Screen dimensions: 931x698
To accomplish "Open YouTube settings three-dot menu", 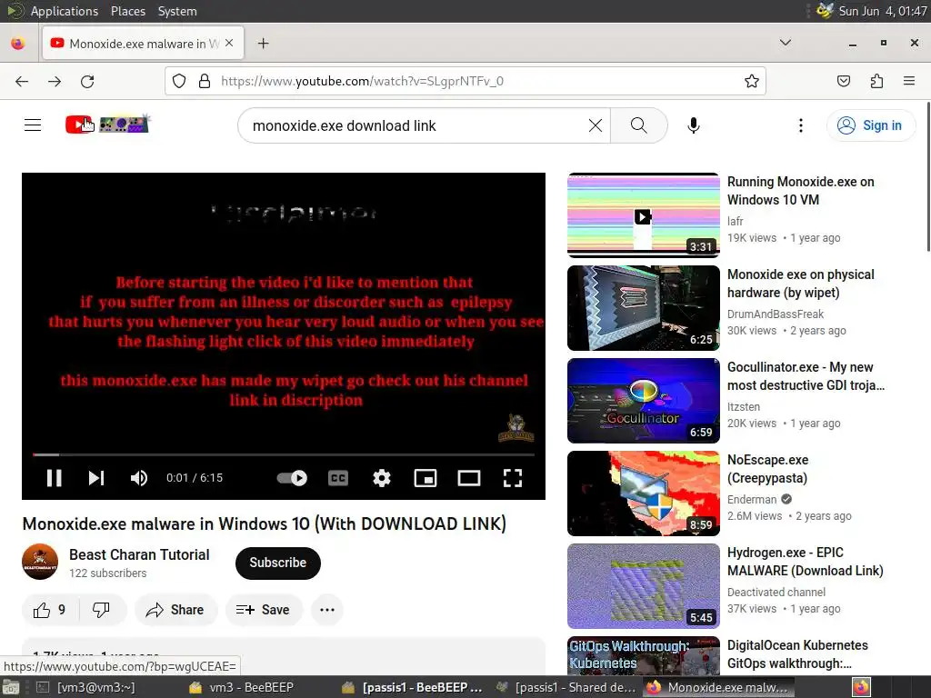I will (x=801, y=125).
